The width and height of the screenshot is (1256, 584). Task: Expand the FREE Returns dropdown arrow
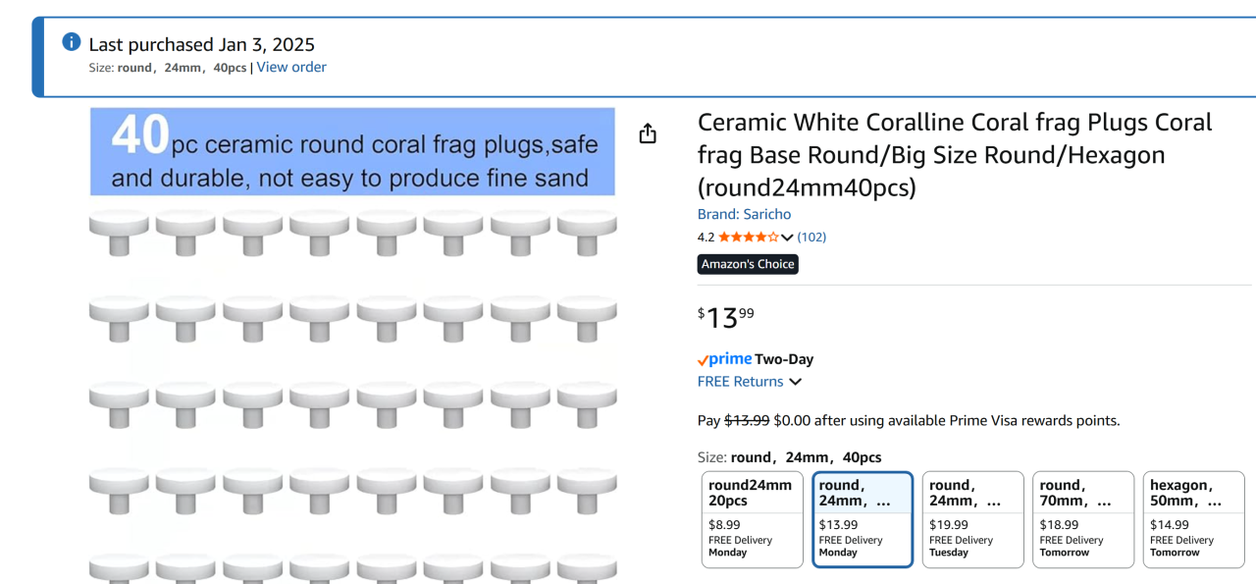[x=795, y=382]
